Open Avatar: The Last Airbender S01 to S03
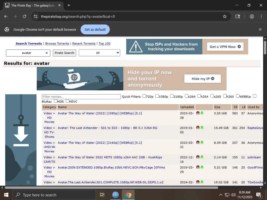Viewport: 267px width, 200px height. coord(107,128)
